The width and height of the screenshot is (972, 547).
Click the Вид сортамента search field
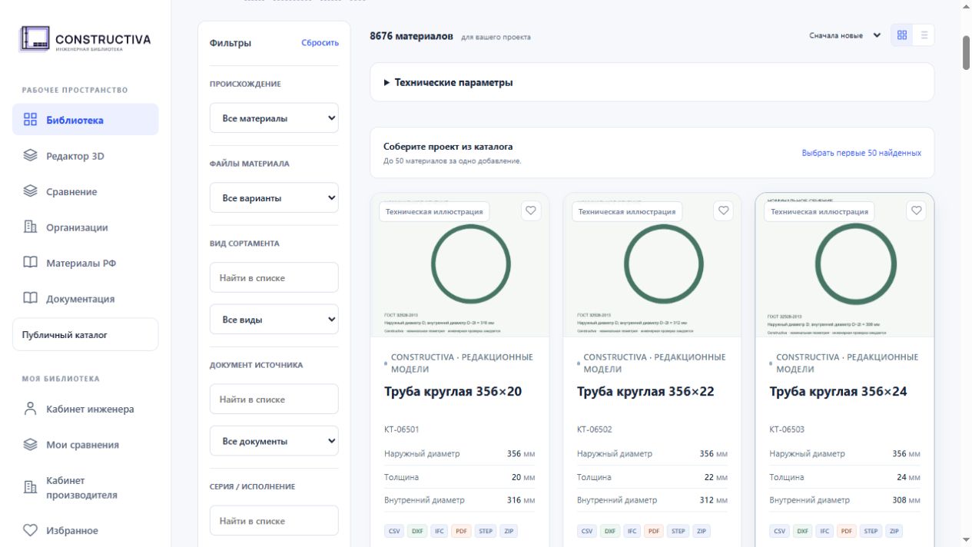click(x=274, y=278)
